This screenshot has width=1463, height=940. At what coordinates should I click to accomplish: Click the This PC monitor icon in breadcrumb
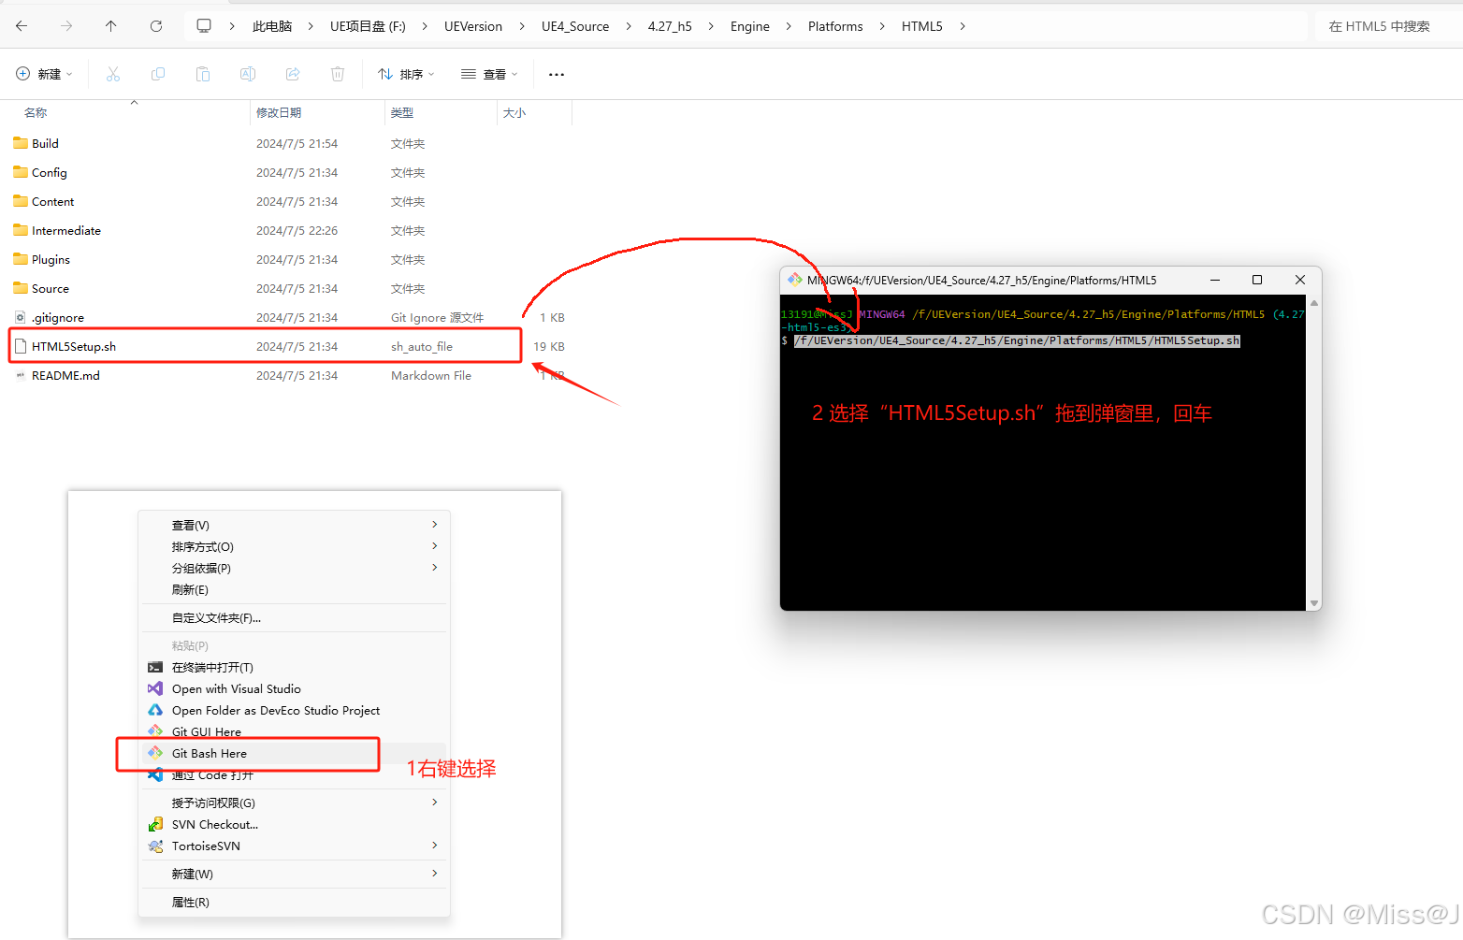tap(204, 26)
